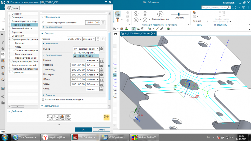This screenshot has width=251, height=141.
Task: Toggle the lock icon beside cutting feed units
Action: [x=98, y=39]
